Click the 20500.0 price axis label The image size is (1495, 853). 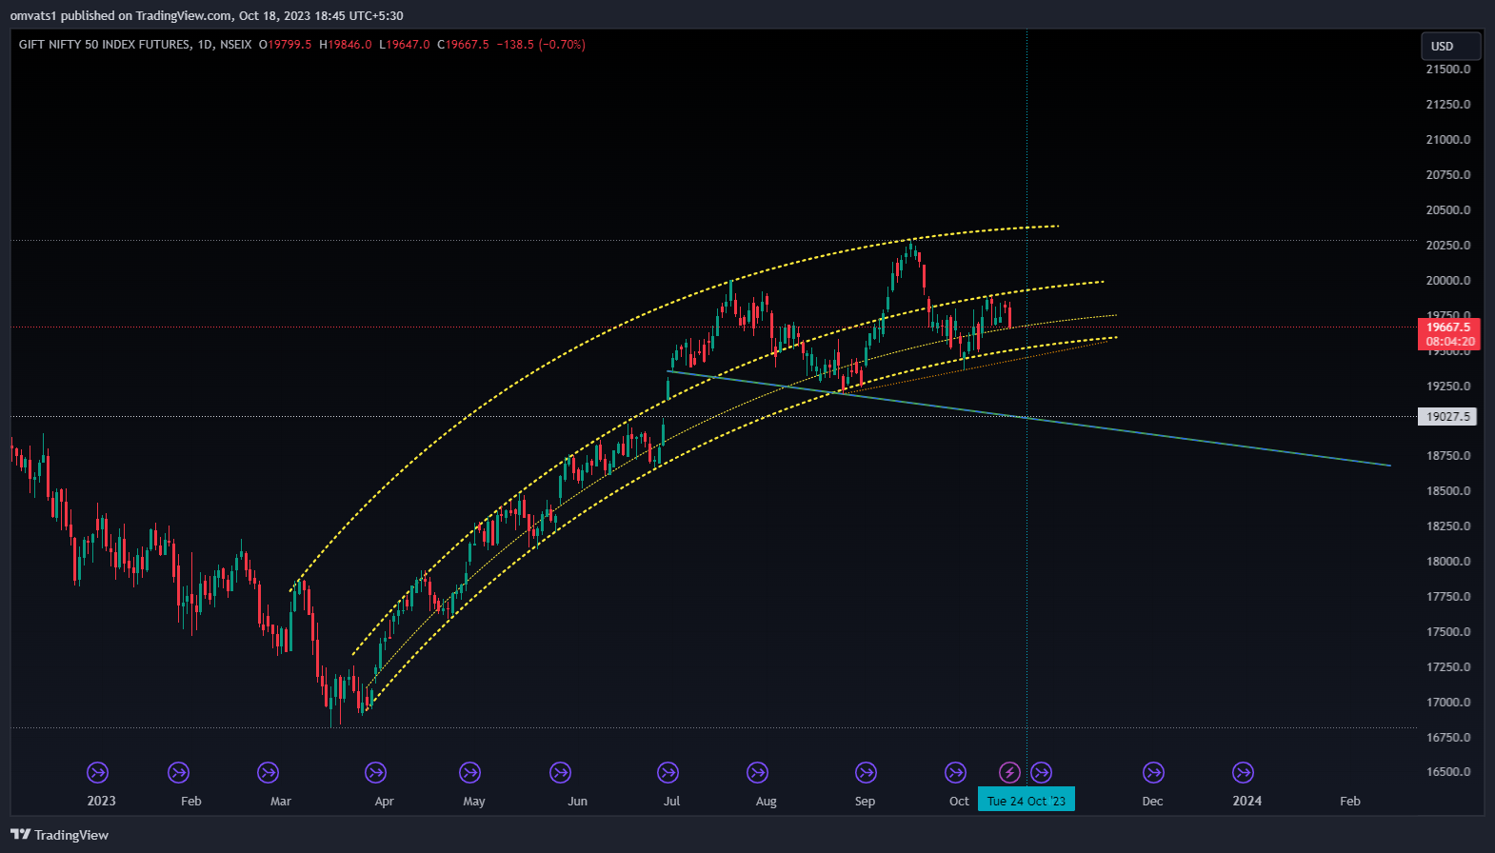pyautogui.click(x=1447, y=210)
